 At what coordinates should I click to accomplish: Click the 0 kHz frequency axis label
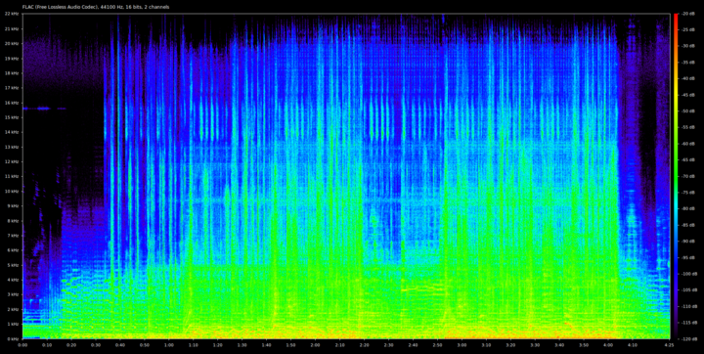(13, 338)
